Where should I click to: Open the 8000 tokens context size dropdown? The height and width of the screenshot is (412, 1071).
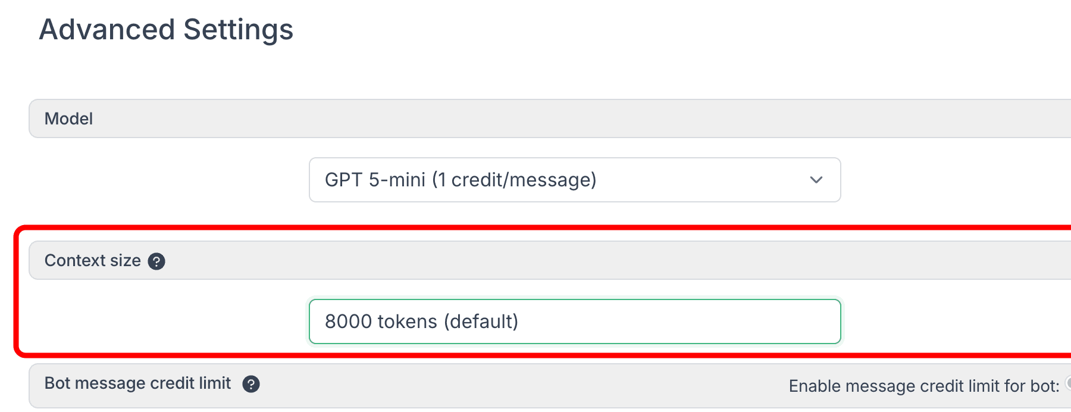574,322
